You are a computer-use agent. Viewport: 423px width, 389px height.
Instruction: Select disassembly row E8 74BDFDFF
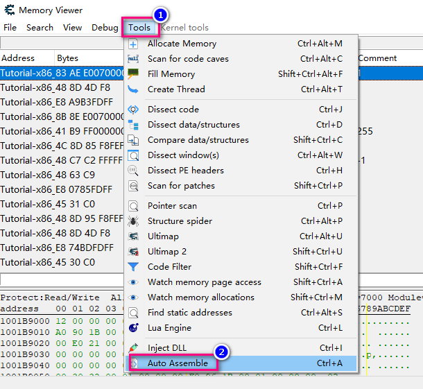click(62, 248)
